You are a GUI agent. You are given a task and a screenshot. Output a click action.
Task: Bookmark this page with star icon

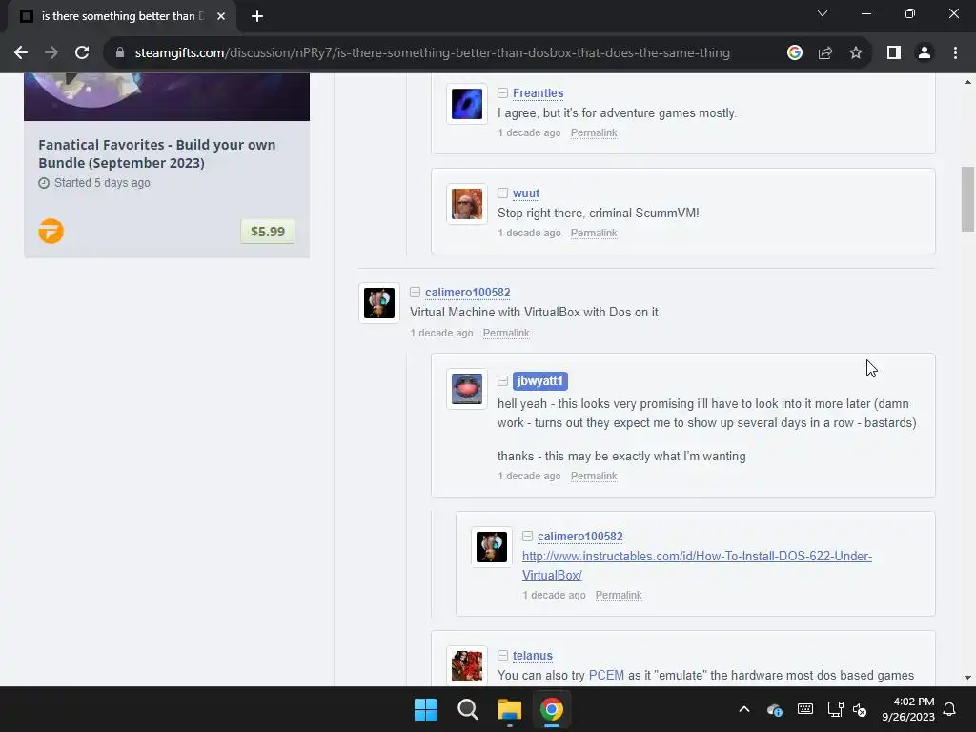[x=856, y=53]
